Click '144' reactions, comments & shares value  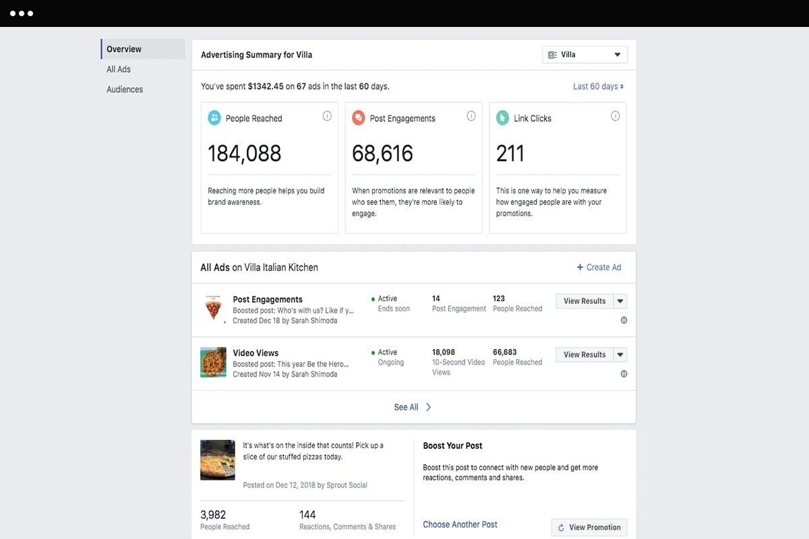click(x=307, y=515)
